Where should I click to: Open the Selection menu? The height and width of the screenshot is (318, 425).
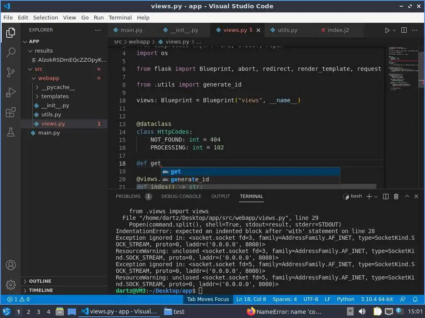pyautogui.click(x=46, y=17)
